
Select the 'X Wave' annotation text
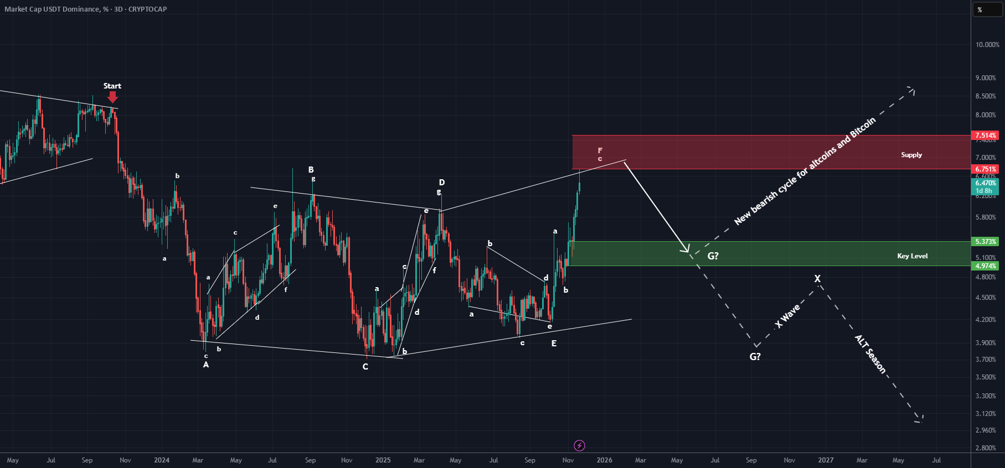(x=787, y=316)
